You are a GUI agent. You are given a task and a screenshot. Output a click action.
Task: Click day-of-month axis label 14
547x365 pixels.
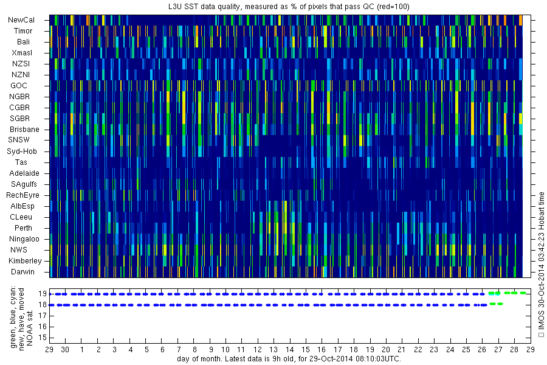click(x=289, y=350)
